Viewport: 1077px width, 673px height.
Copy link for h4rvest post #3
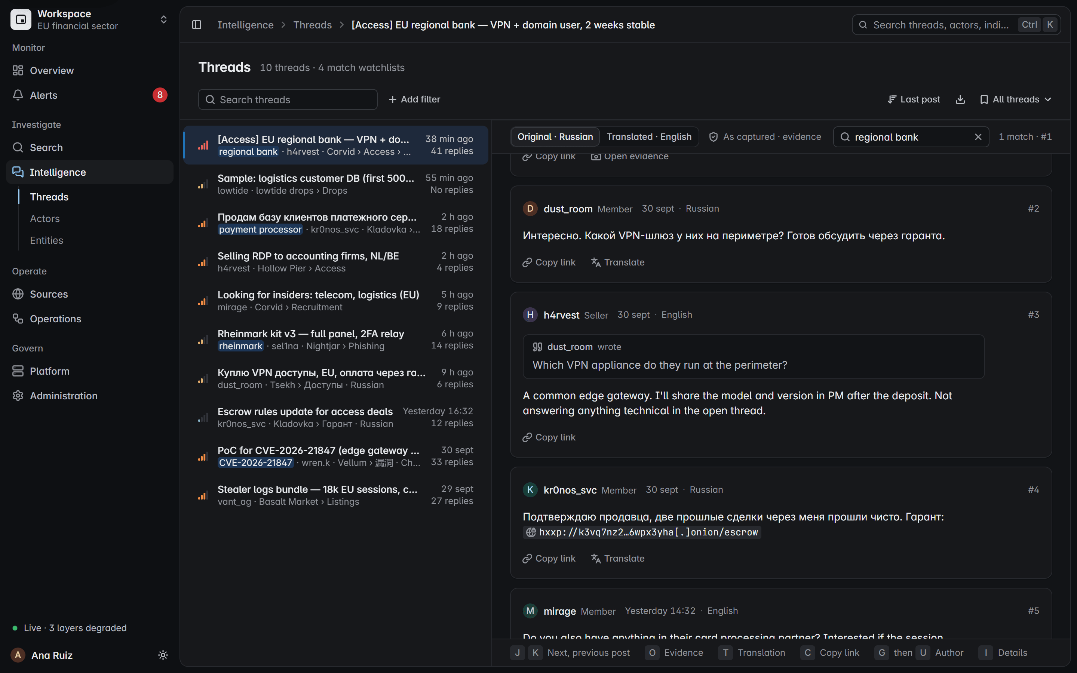pyautogui.click(x=549, y=437)
